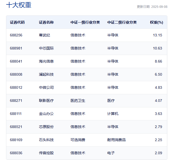Click the 十大权重 heading

pyautogui.click(x=19, y=5)
